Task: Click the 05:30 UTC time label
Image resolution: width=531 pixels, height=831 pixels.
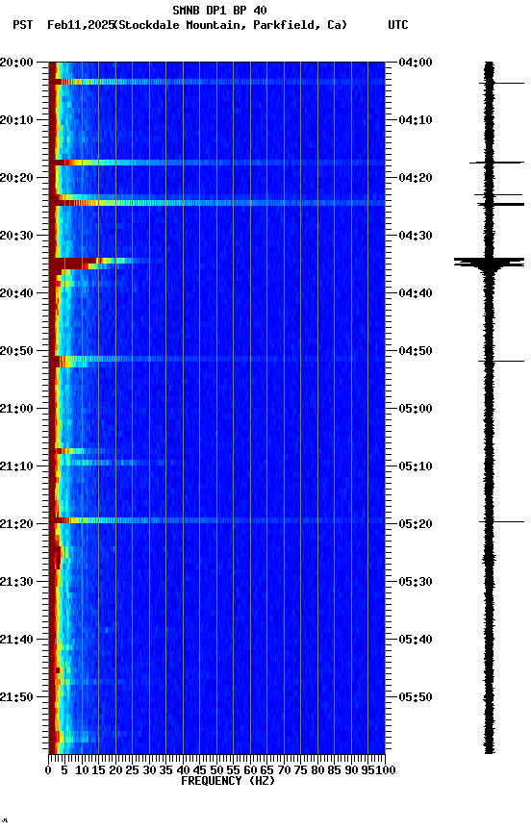Action: [416, 582]
